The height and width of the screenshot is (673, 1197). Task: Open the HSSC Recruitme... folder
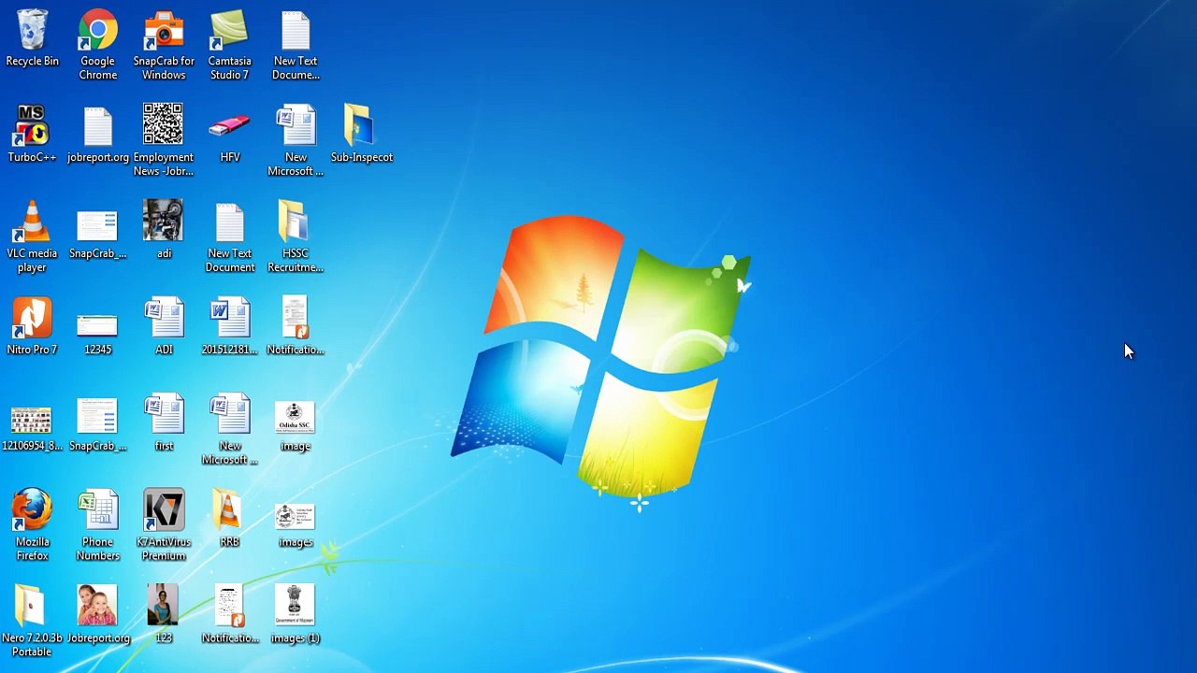(296, 237)
